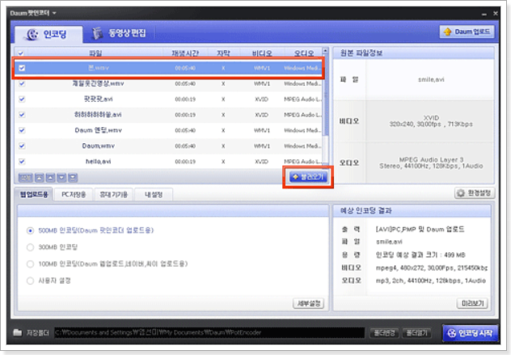Select the 웹업로드용 preset tab
This screenshot has height=355, width=511.
34,195
